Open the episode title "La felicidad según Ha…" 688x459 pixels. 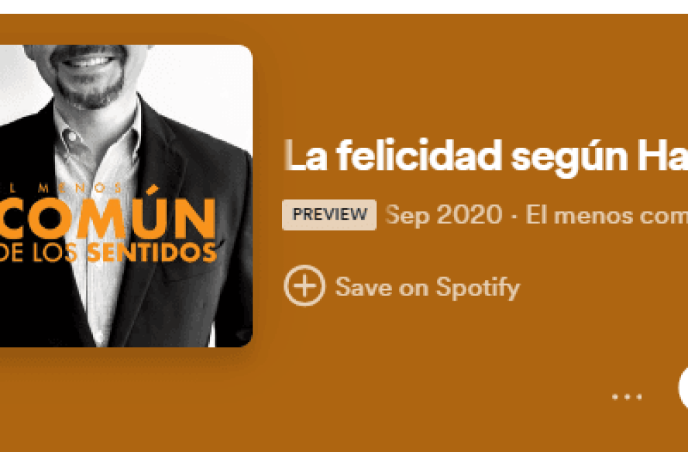point(486,157)
